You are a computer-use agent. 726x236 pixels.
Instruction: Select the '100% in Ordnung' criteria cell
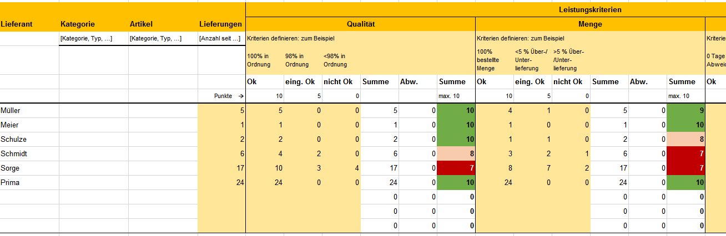pos(265,60)
